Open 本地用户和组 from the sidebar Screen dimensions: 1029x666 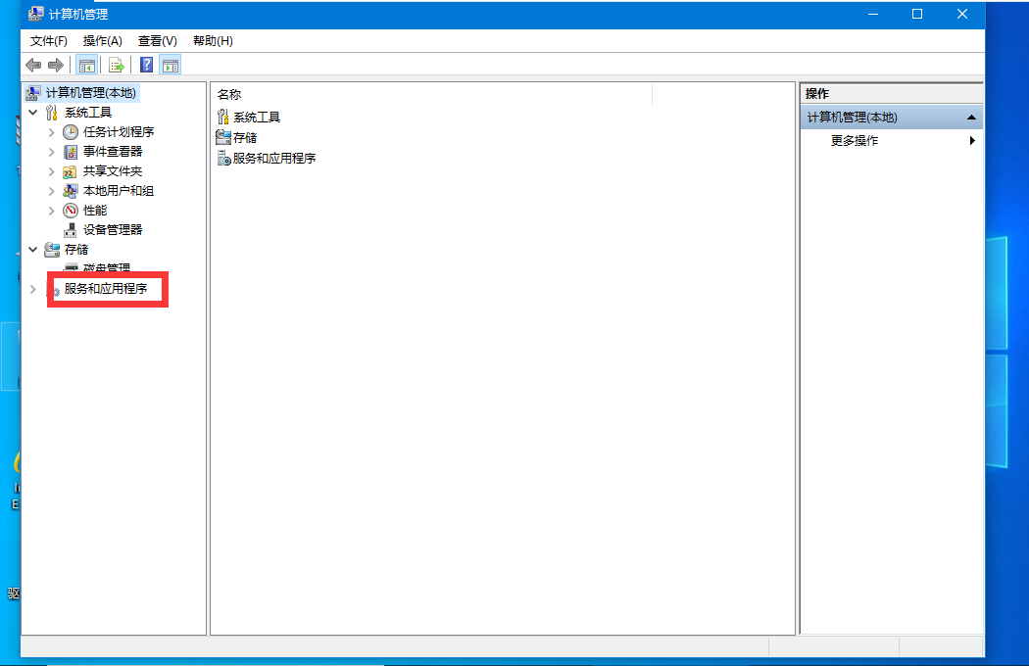[x=110, y=190]
